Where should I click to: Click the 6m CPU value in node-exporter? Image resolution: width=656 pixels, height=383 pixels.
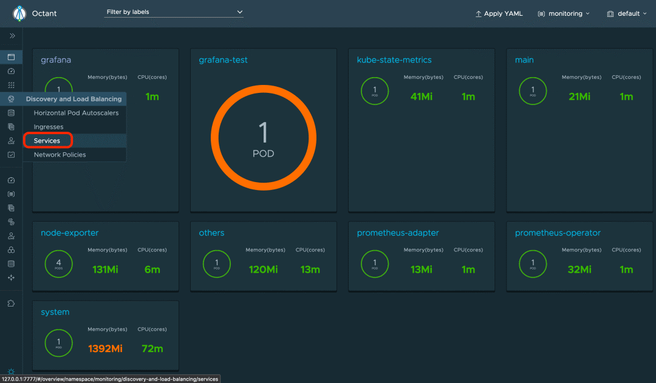(152, 269)
